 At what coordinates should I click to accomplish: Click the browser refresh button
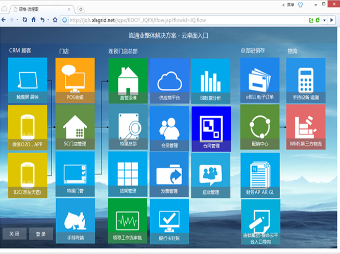coord(25,20)
